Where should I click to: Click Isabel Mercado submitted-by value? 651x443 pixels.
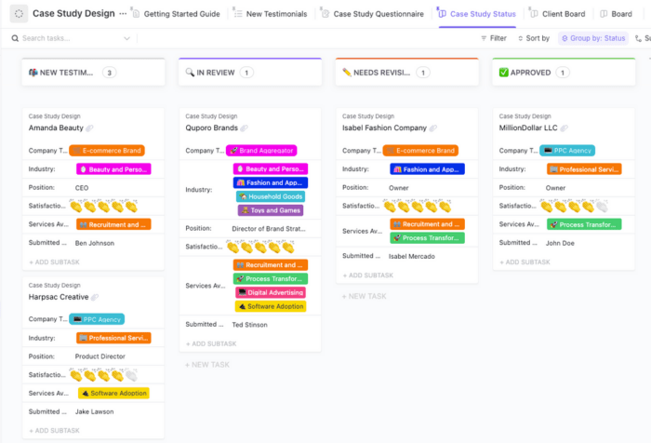(412, 257)
